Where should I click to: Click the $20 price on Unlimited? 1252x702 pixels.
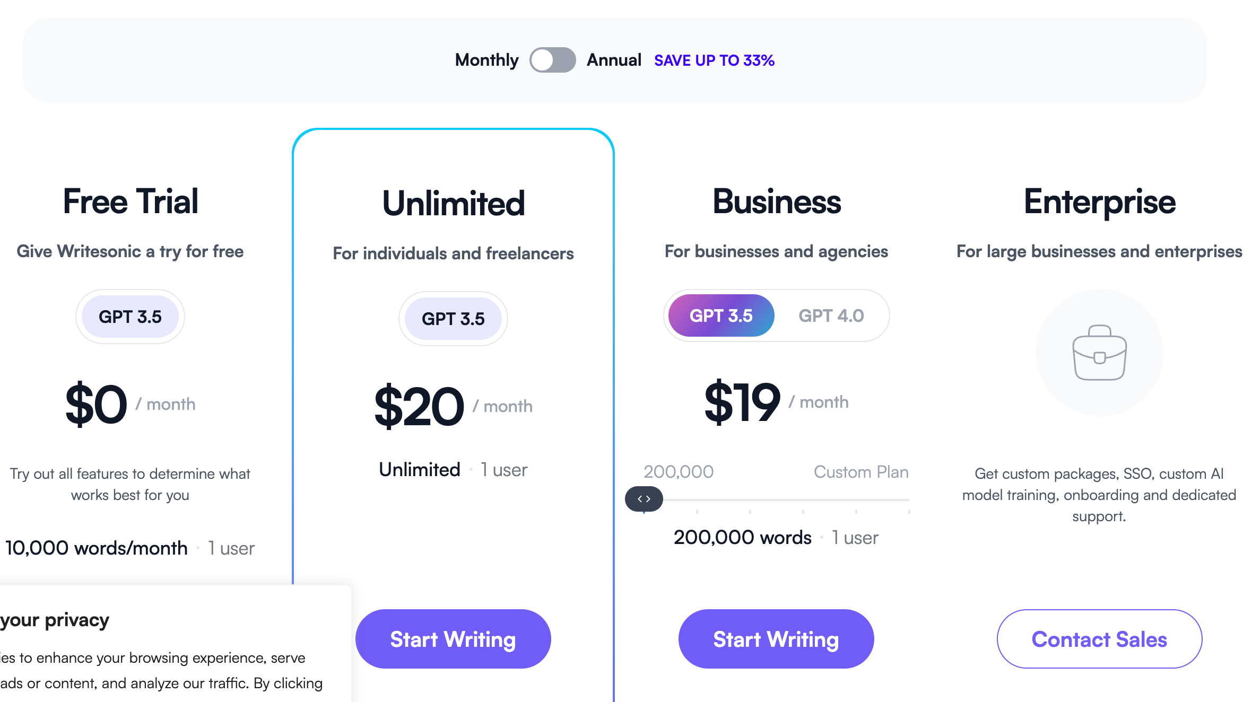coord(419,406)
